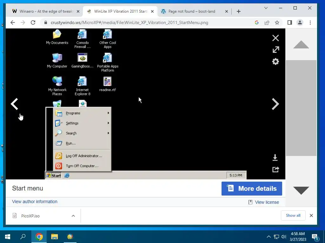Image resolution: width=325 pixels, height=243 pixels.
Task: Click the Start menu screenshot image
Action: (x=146, y=104)
